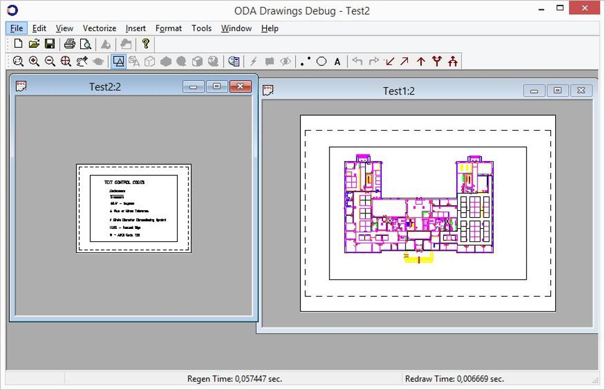Open the Tools menu
Viewport: 605px width, 390px height.
pos(201,28)
